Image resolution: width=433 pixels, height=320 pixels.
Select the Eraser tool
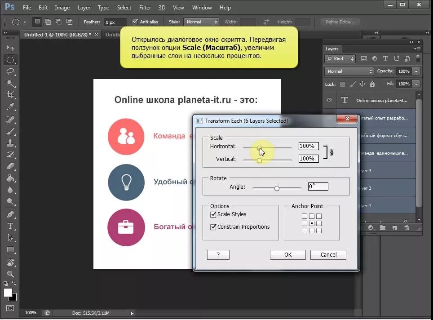pos(10,166)
